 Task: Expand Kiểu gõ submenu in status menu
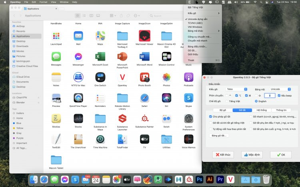(203, 13)
